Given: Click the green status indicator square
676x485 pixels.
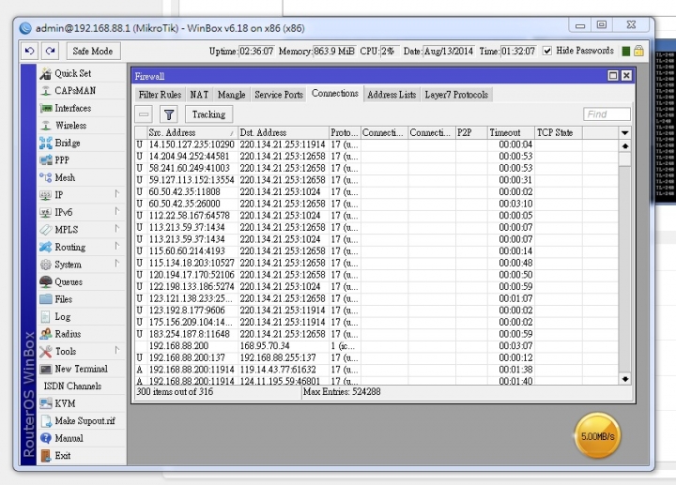Looking at the screenshot, I should tap(626, 52).
